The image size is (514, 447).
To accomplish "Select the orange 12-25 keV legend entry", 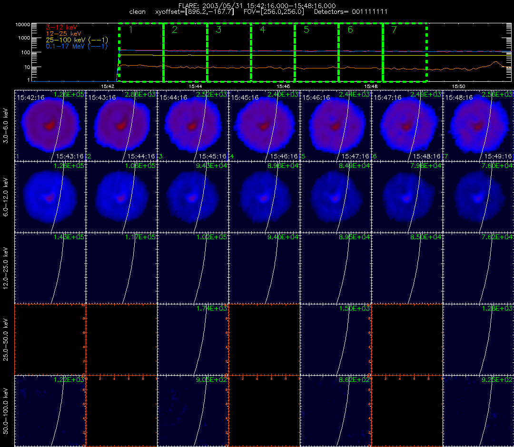I will point(63,34).
